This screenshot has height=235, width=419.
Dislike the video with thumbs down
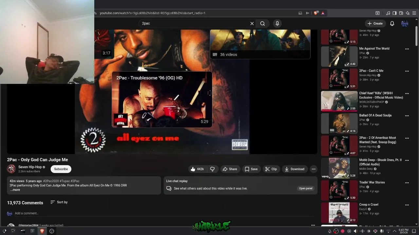212,169
